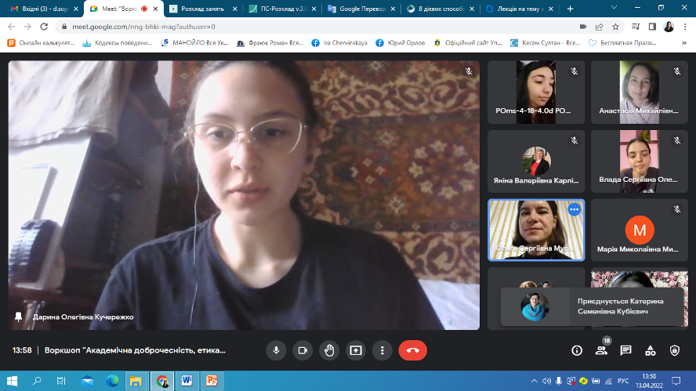Open the Windows notification center
Screen dimensions: 696x391
[x=676, y=381]
